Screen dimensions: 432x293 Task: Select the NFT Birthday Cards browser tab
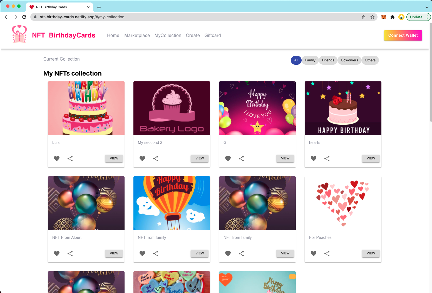tap(59, 7)
